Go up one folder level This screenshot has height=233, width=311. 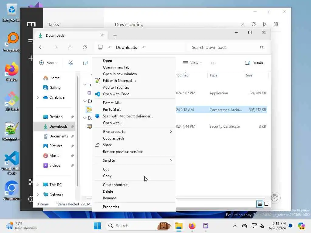tap(70, 47)
